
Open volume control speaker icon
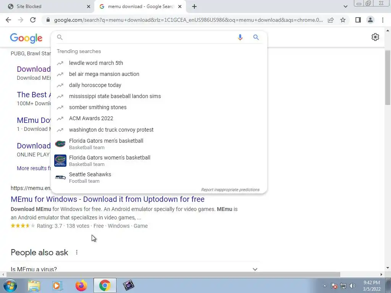[352, 286]
